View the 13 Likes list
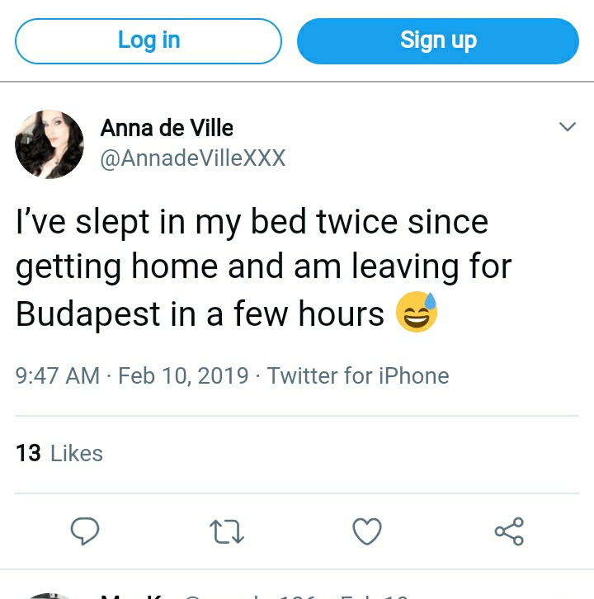 point(59,453)
